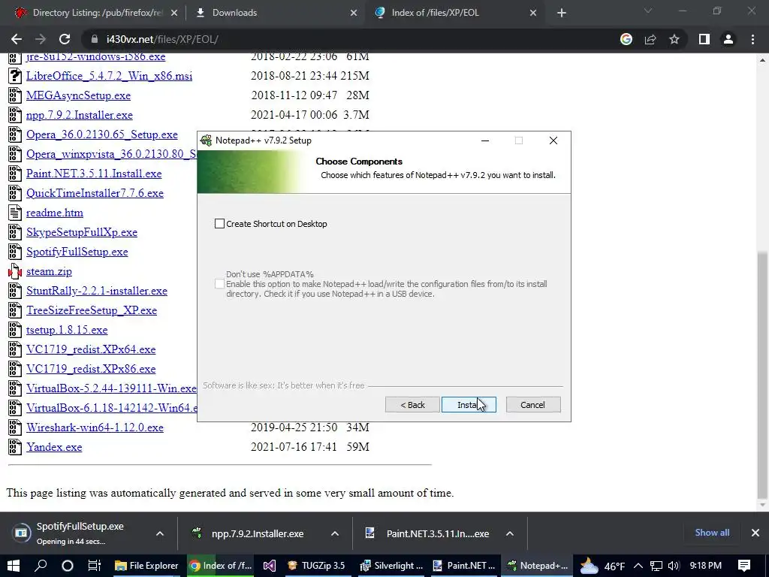Switch to TUGZip 3.5 on taskbar
This screenshot has width=769, height=577.
pos(316,566)
